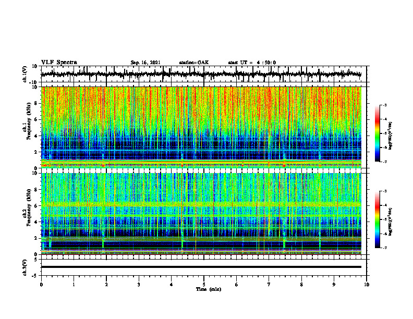
Task: Click the "-3" tick on ch.1 color scale
Action: coord(385,105)
